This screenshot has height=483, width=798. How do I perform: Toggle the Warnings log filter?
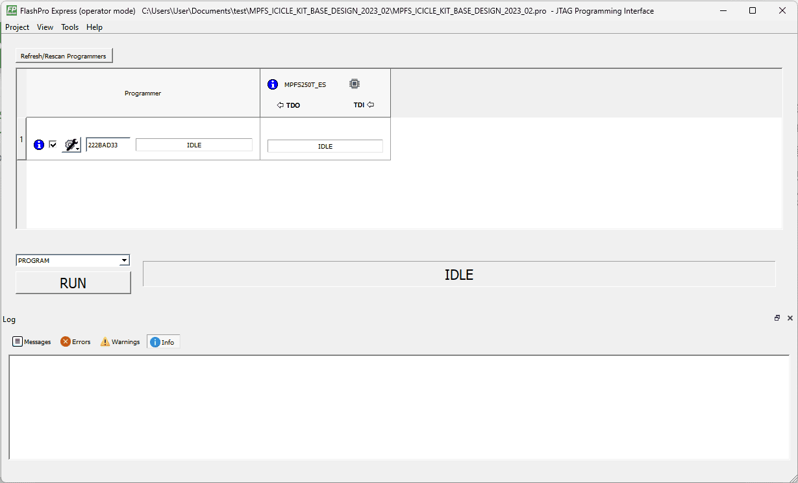120,341
